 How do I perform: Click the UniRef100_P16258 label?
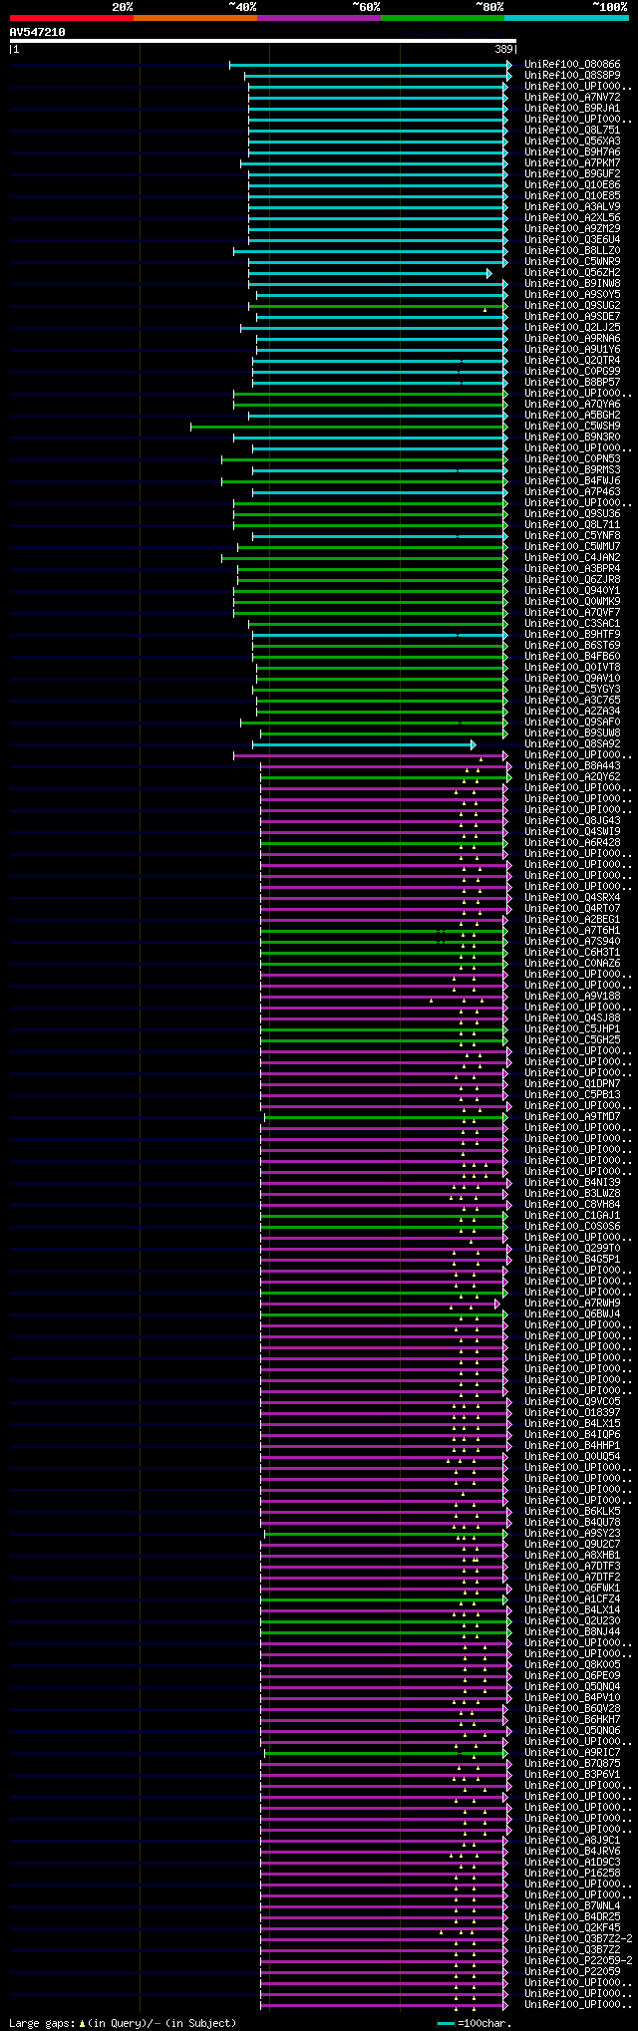tap(572, 1874)
